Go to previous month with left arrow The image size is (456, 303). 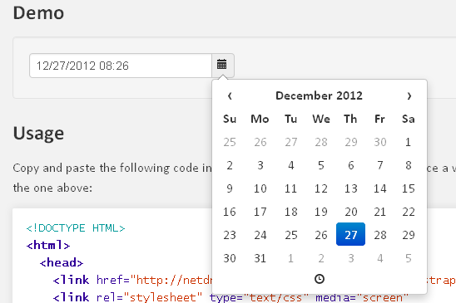click(230, 95)
